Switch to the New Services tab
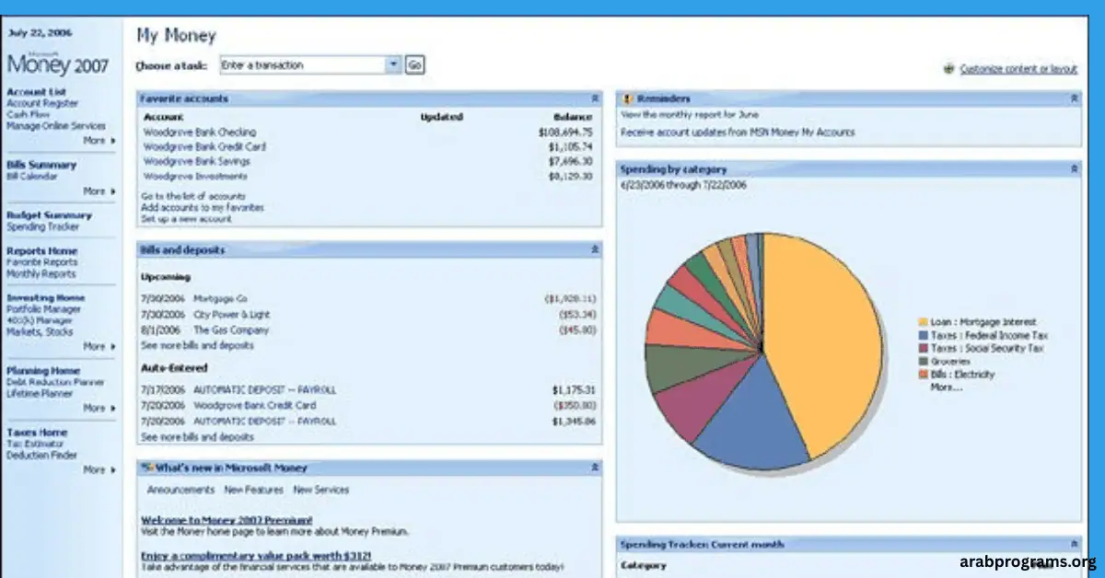This screenshot has height=578, width=1105. (320, 490)
